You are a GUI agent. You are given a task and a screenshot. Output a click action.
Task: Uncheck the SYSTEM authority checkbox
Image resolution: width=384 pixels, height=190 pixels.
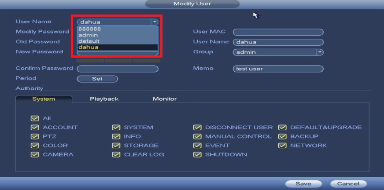tap(116, 128)
